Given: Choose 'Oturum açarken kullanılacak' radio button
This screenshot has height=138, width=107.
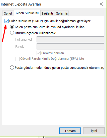Looking at the screenshot, I should pos(12,33).
